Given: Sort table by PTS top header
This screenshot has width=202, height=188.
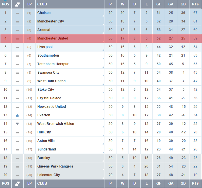Looking at the screenshot, I should coord(195,4).
